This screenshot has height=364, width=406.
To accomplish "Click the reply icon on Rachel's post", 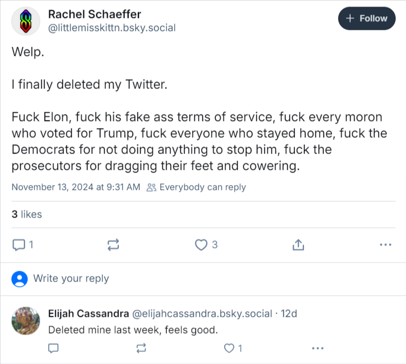I will click(19, 245).
